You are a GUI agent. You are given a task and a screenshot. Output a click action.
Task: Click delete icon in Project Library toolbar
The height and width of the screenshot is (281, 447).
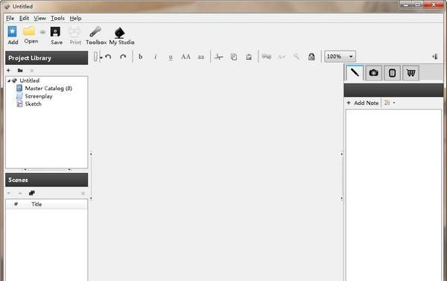coord(31,71)
